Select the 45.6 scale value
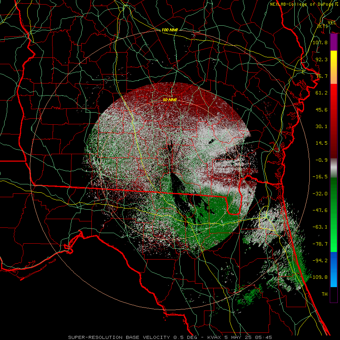340x340 pixels. click(321, 110)
